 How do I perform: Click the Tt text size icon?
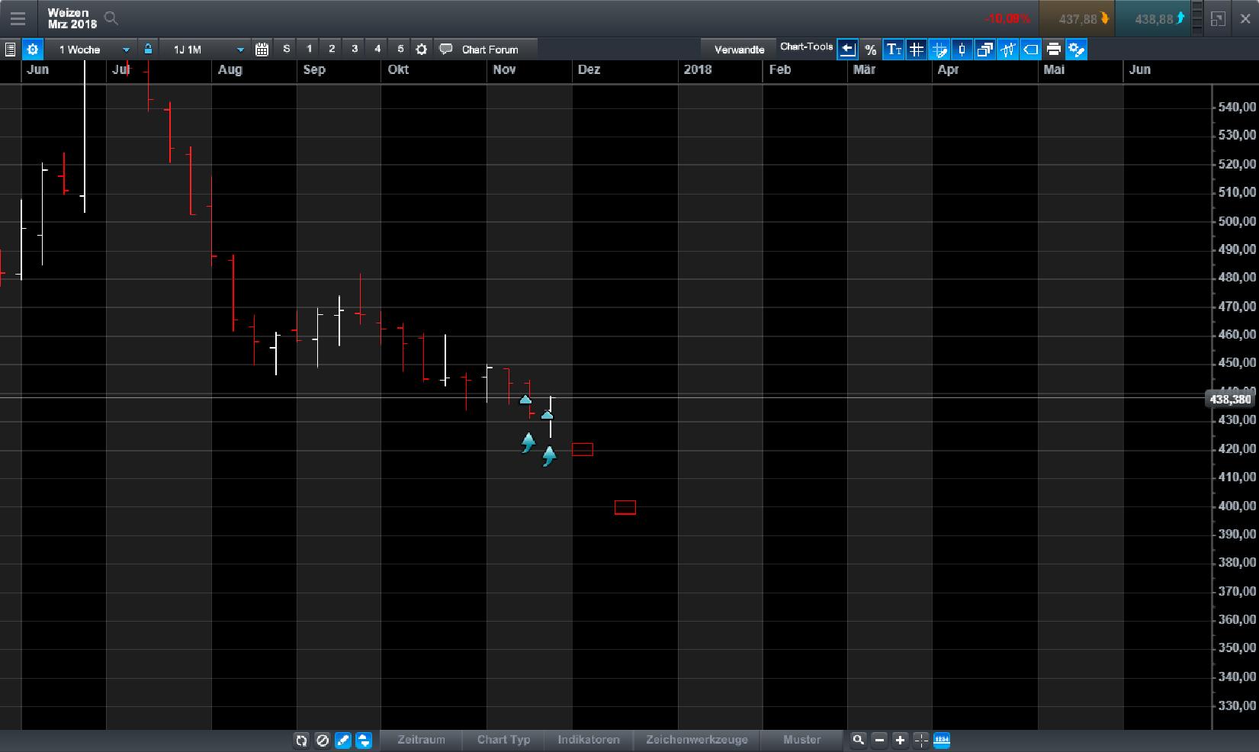[893, 49]
